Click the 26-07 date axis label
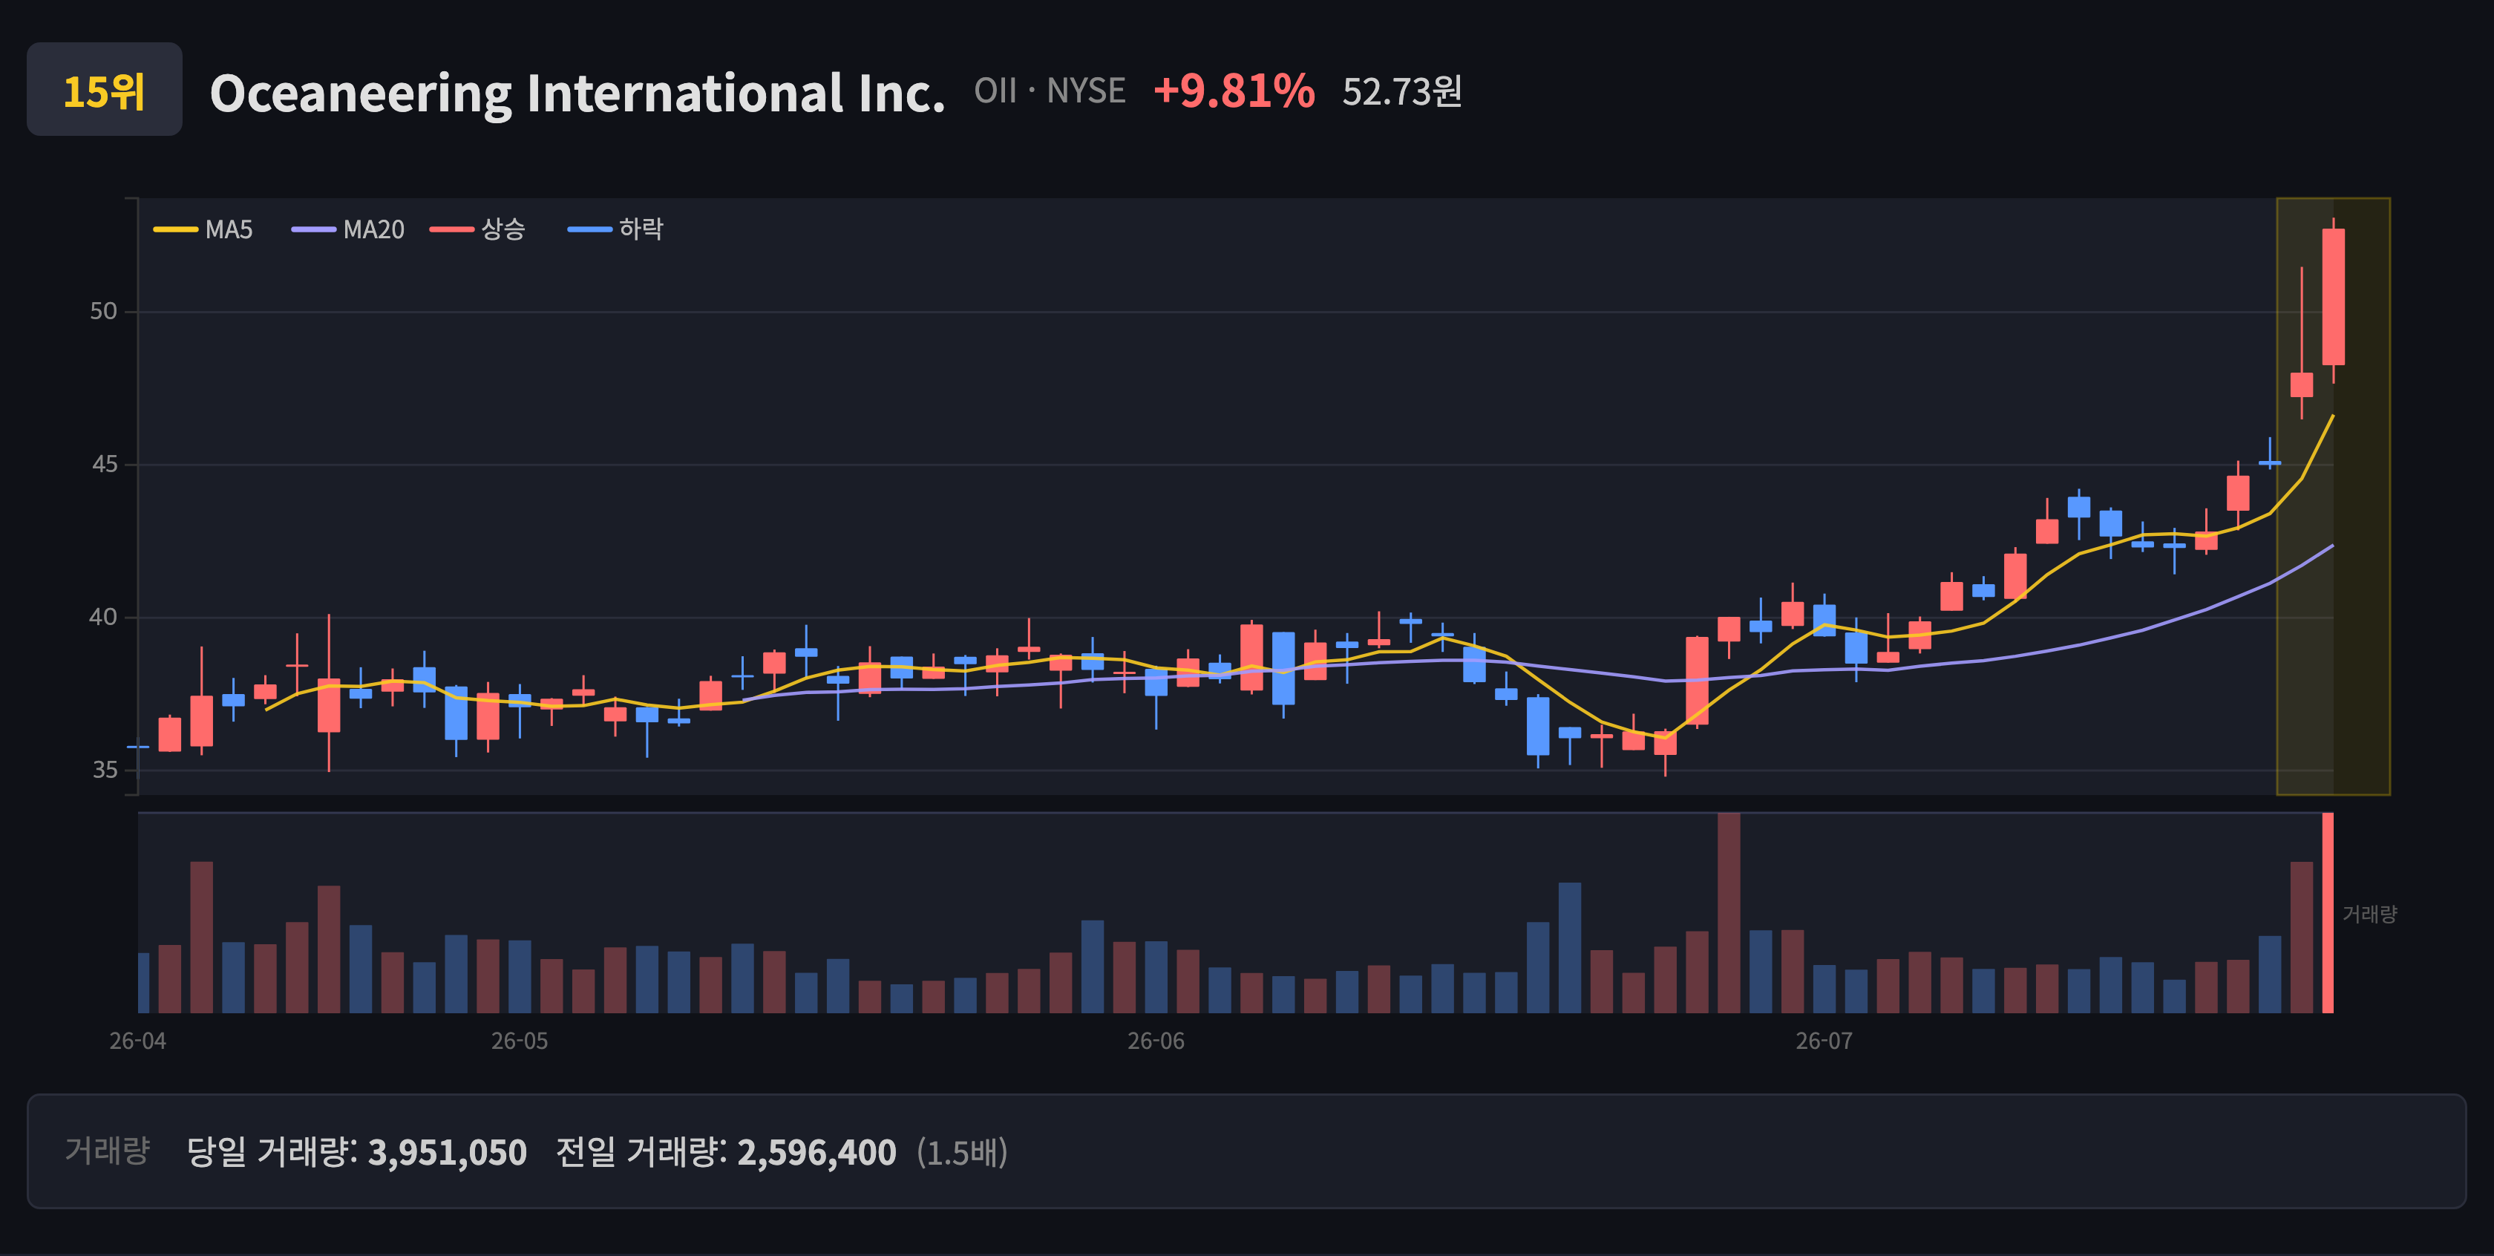This screenshot has width=2494, height=1256. click(1824, 1041)
